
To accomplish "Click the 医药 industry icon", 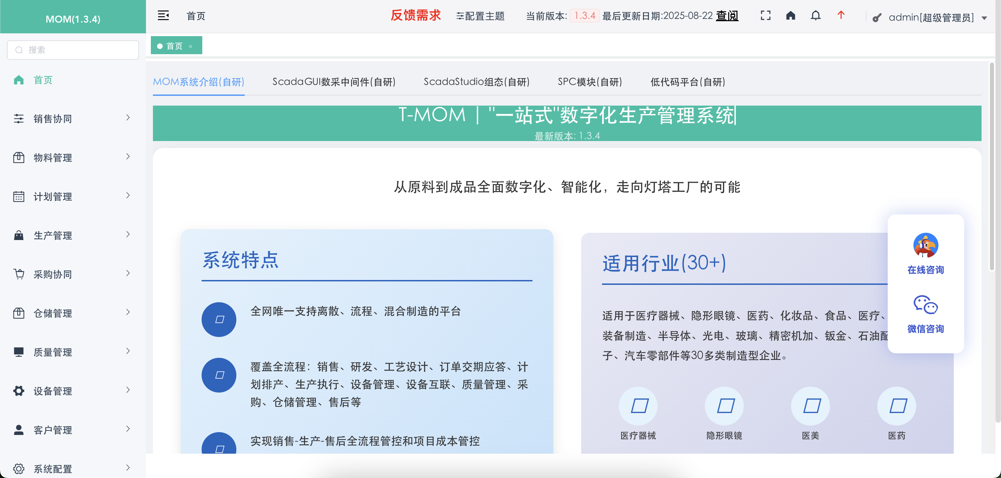I will pyautogui.click(x=897, y=406).
